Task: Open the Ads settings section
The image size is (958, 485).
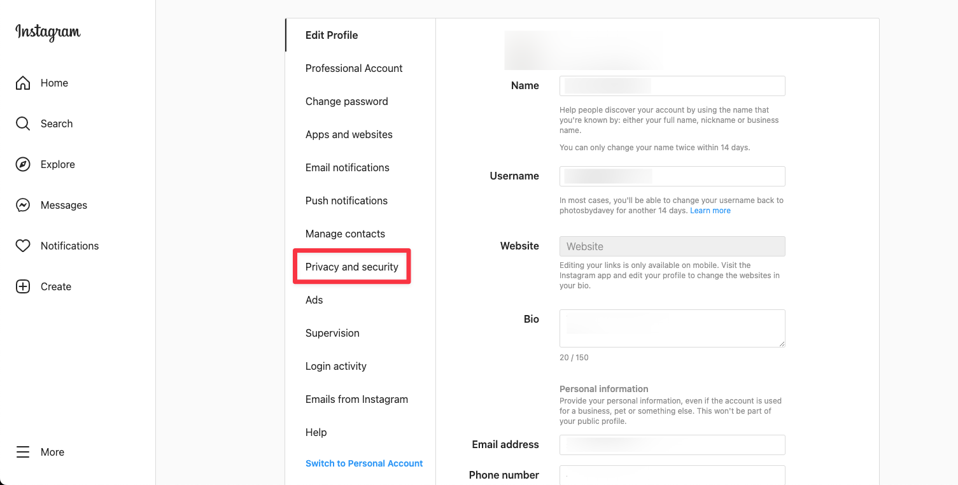Action: (360, 300)
